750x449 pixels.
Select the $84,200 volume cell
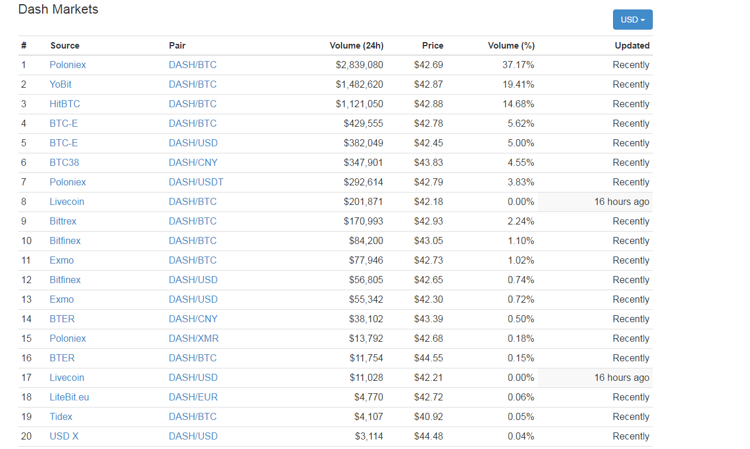pyautogui.click(x=366, y=240)
